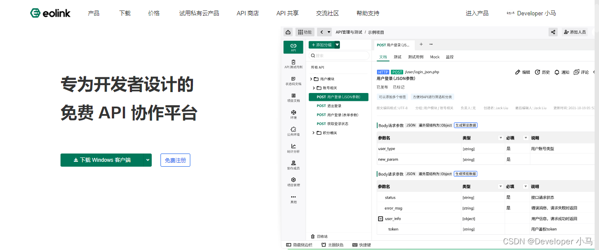The image size is (599, 250).
Task: Select POST 用户登录(表单参数) in tree
Action: 338,115
